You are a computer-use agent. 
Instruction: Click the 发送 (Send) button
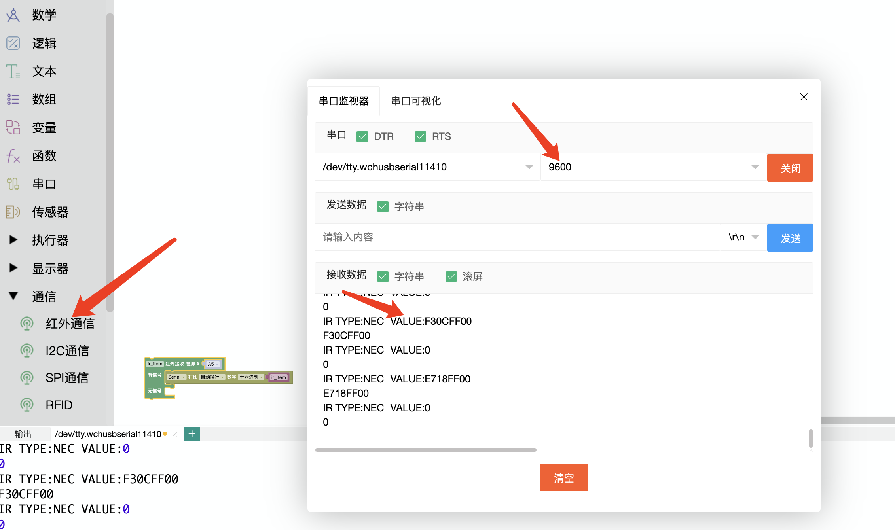click(789, 237)
